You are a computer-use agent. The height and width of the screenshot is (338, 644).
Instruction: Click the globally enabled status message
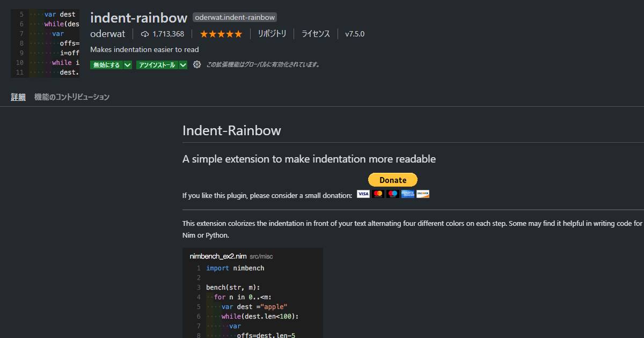(x=264, y=64)
